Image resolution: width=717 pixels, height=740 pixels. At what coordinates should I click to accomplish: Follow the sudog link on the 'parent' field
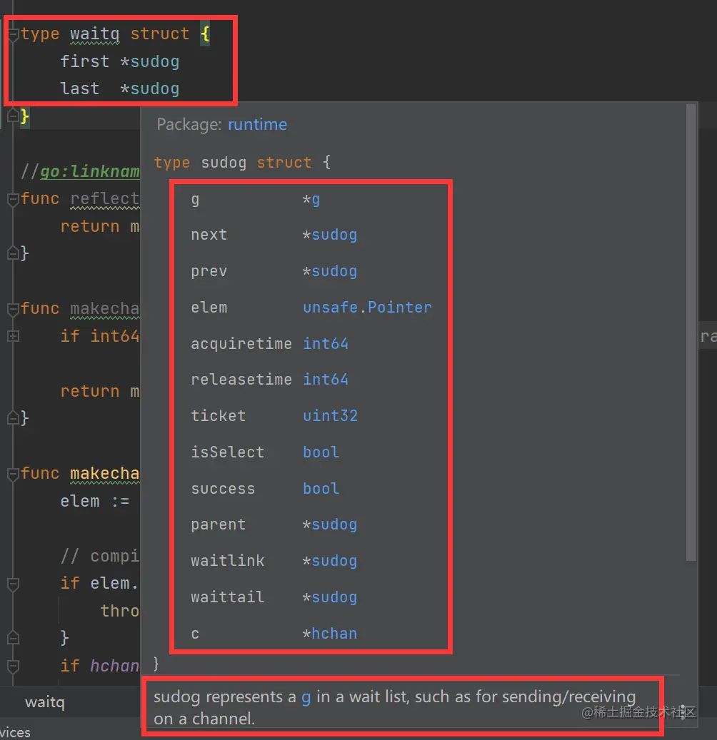(334, 524)
